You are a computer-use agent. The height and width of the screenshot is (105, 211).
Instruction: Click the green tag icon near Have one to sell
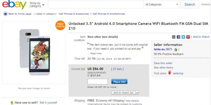tap(12, 103)
